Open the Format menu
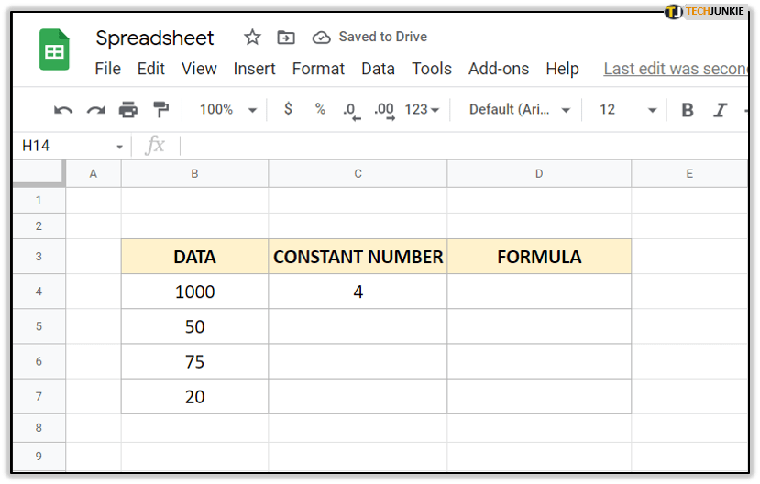The width and height of the screenshot is (760, 484). pos(318,69)
